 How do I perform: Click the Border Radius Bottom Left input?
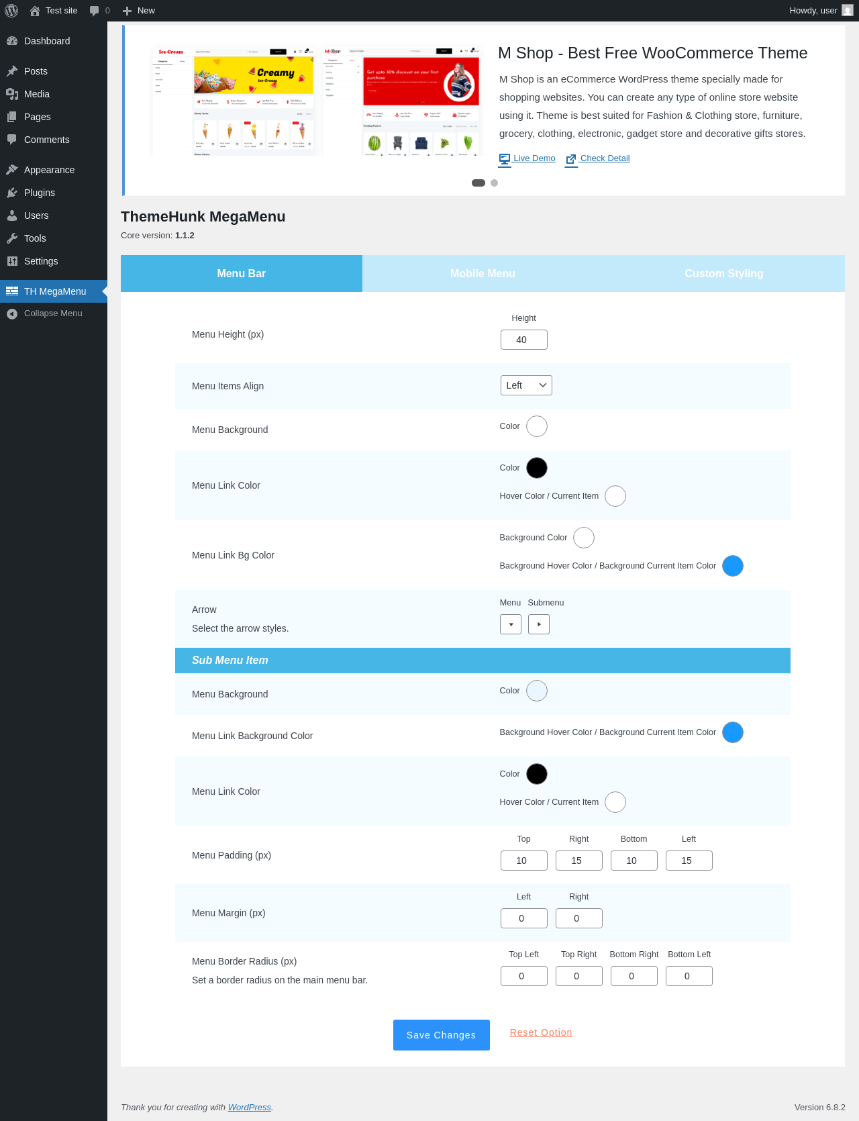(689, 976)
